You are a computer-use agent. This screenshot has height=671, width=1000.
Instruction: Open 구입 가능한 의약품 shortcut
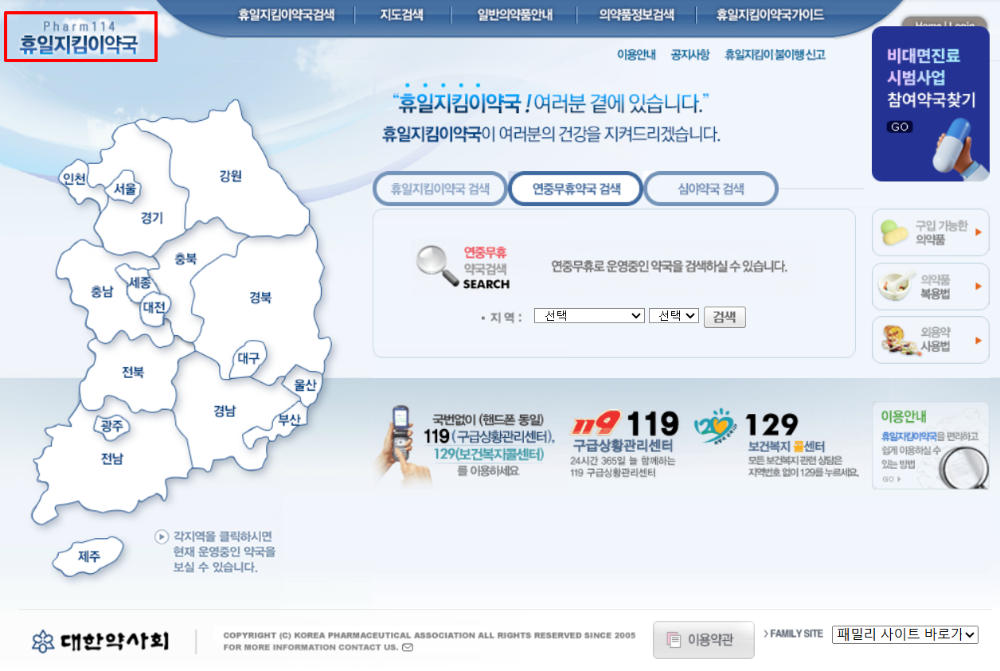point(931,232)
